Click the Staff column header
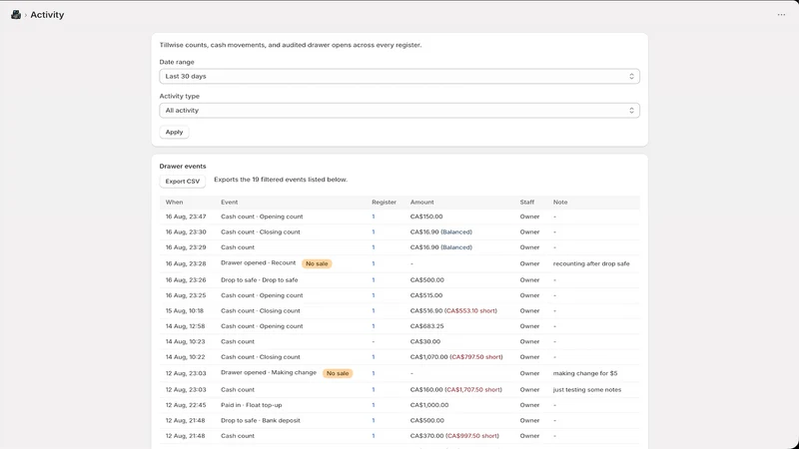 click(527, 203)
